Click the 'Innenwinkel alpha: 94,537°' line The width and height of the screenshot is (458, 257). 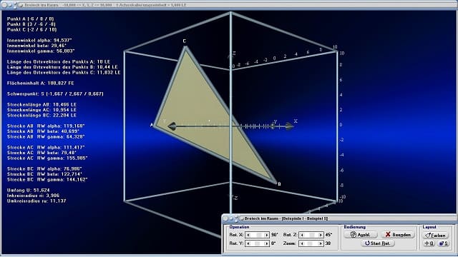(39, 40)
